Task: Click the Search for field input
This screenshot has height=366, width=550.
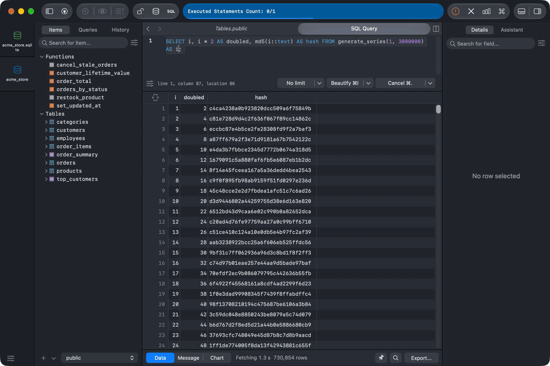Action: (491, 44)
